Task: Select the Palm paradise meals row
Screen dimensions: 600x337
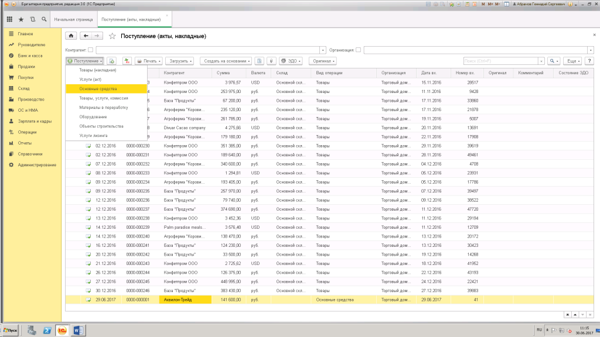Action: 329,228
